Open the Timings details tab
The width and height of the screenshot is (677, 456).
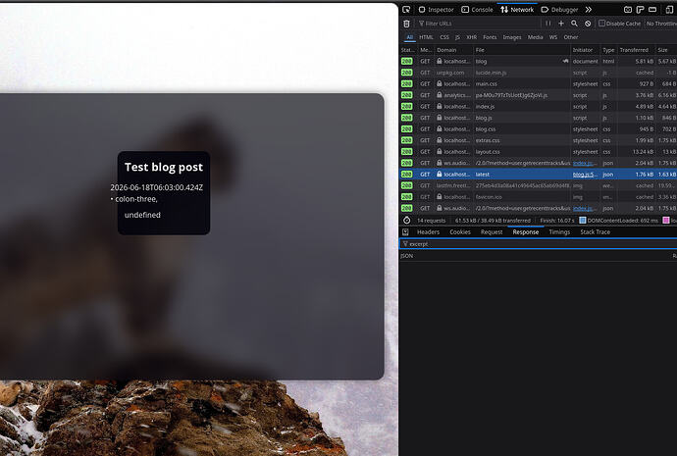[x=559, y=232]
